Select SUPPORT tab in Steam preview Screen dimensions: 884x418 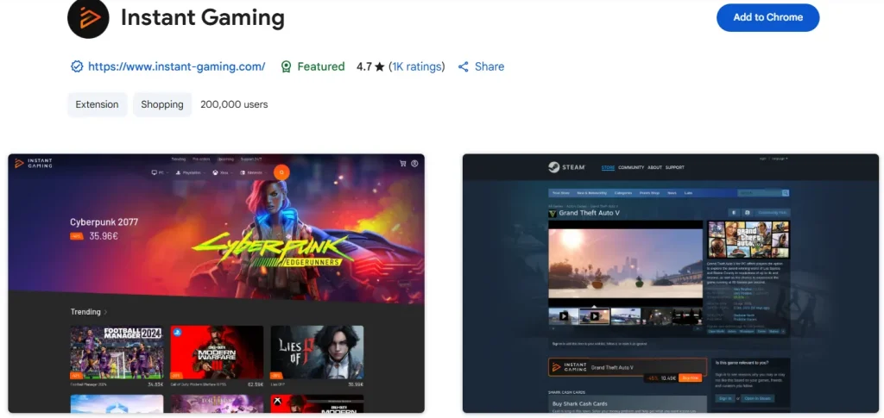(x=675, y=168)
